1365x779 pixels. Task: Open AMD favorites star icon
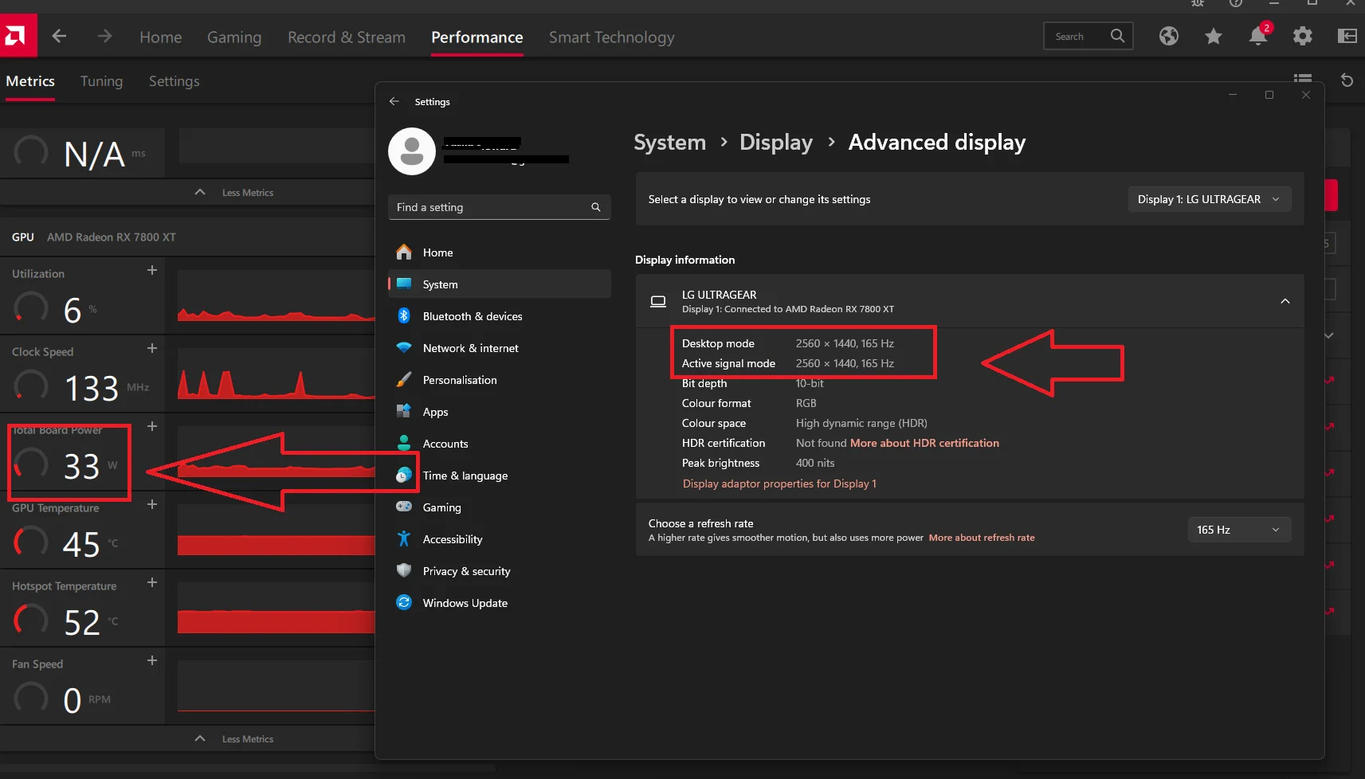pos(1214,36)
